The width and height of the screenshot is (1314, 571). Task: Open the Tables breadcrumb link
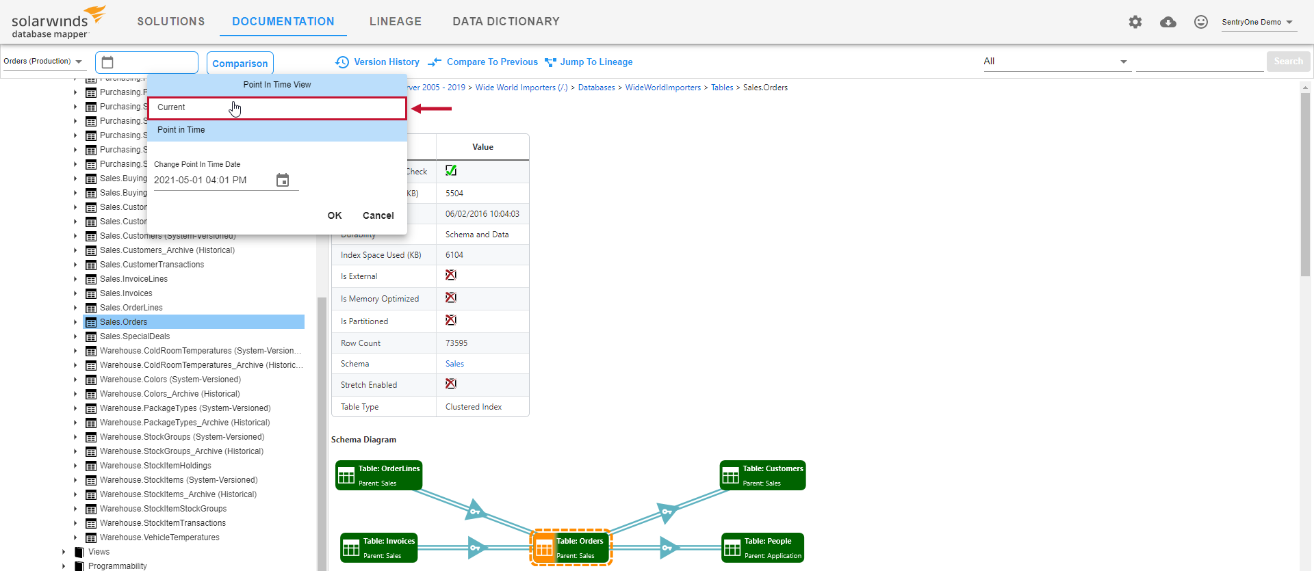722,88
